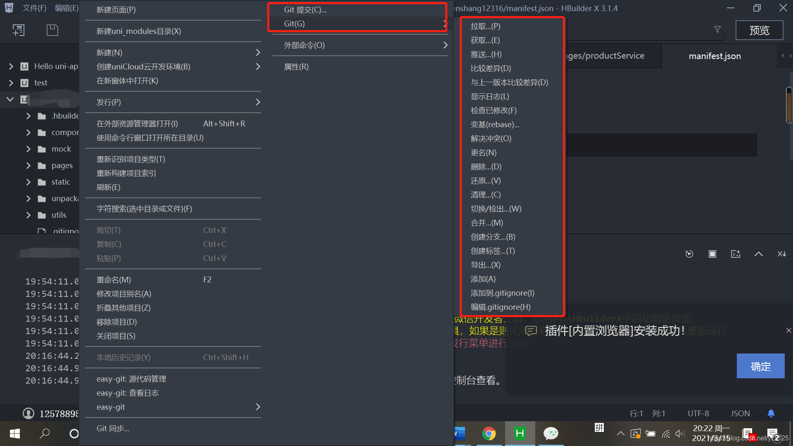Expand the .hbuilderx folder
The height and width of the screenshot is (446, 793).
tap(28, 116)
